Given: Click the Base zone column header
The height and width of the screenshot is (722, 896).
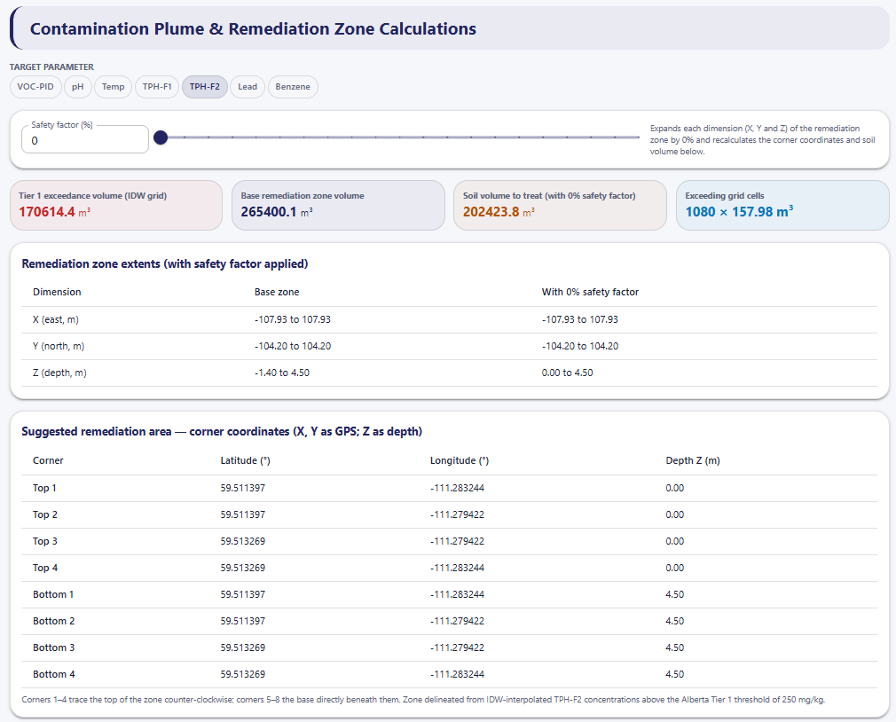Looking at the screenshot, I should (x=277, y=292).
